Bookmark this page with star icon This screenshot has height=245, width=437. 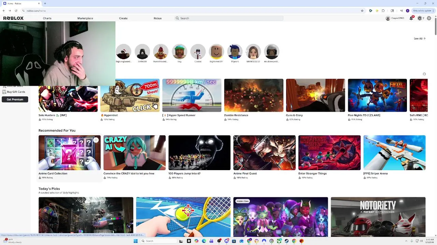[362, 11]
